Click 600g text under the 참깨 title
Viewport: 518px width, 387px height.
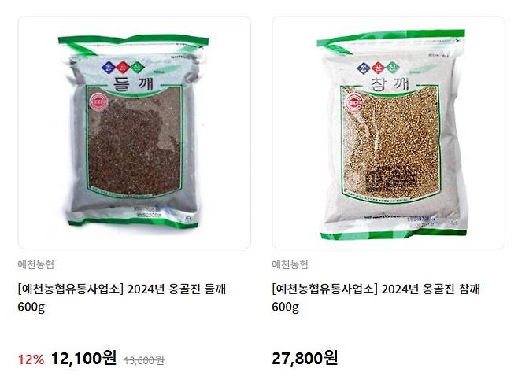point(286,307)
